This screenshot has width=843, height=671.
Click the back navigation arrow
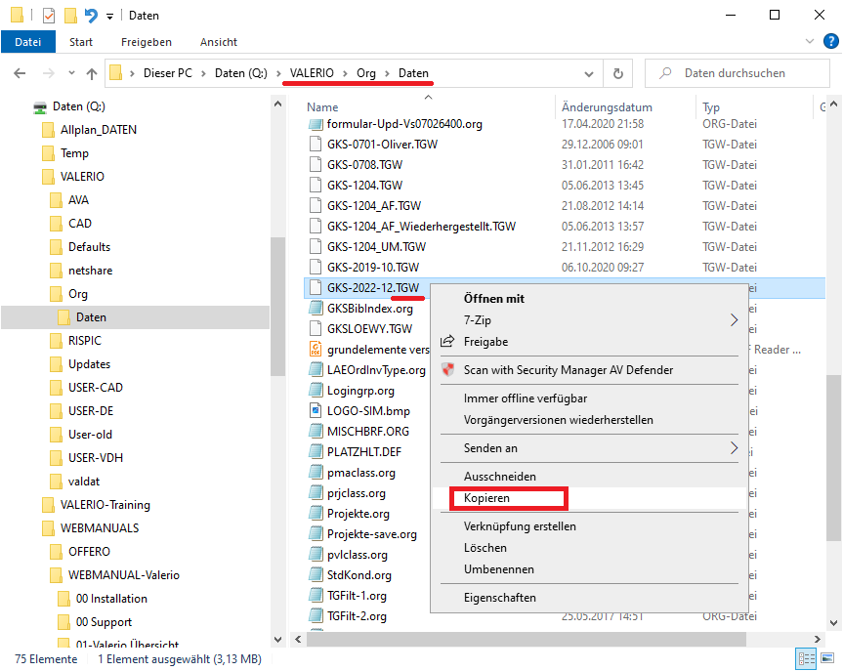coord(20,73)
